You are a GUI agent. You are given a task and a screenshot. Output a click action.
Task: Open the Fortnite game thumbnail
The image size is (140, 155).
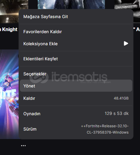pyautogui.click(x=9, y=94)
